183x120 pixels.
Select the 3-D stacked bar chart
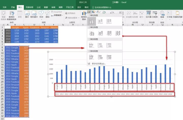pos(100,57)
